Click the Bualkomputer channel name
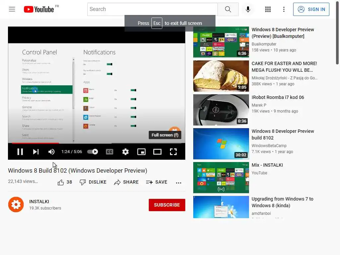The image size is (340, 255). tap(264, 44)
